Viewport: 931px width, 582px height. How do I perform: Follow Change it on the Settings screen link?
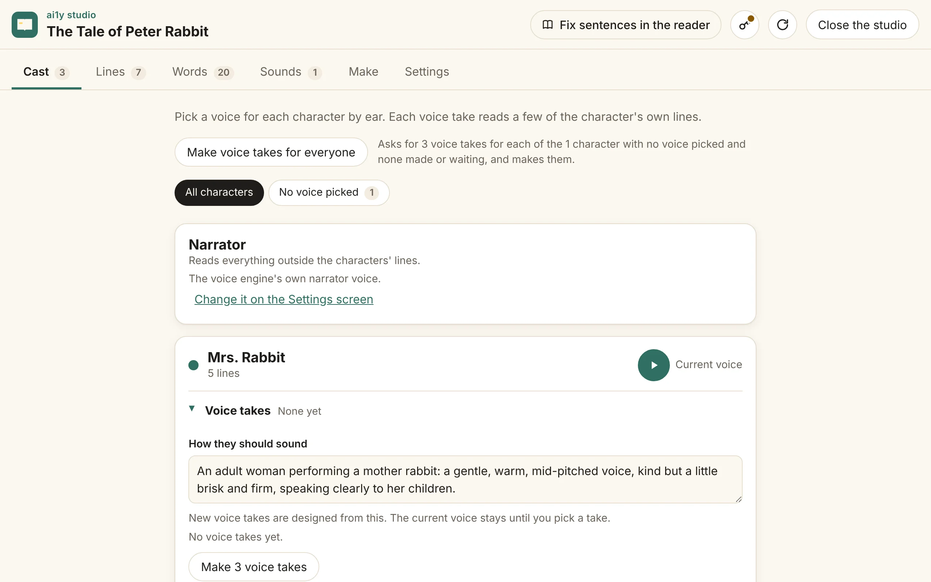tap(284, 299)
